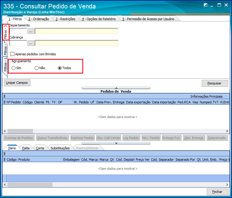The width and height of the screenshot is (232, 198).
Task: Click Eventos de Pedidos button
Action: pos(19,138)
